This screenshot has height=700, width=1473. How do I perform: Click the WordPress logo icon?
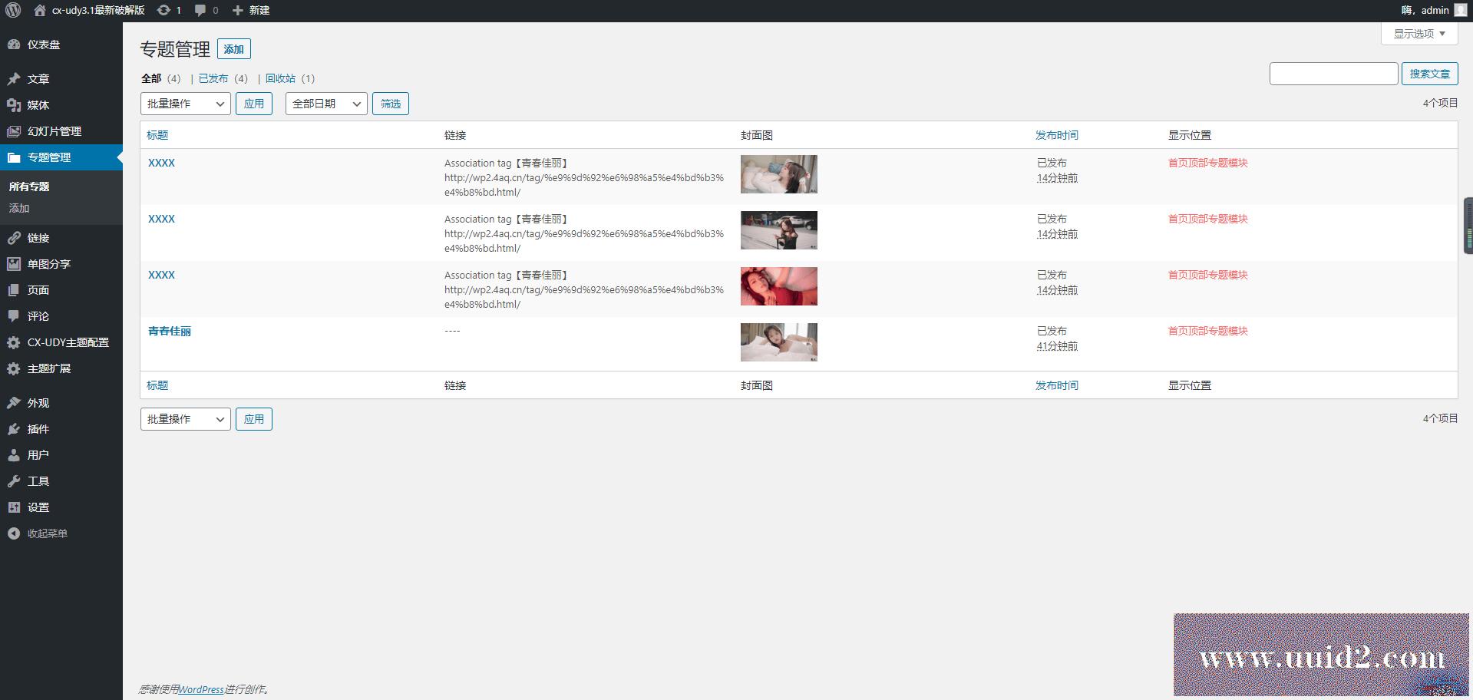[x=13, y=10]
